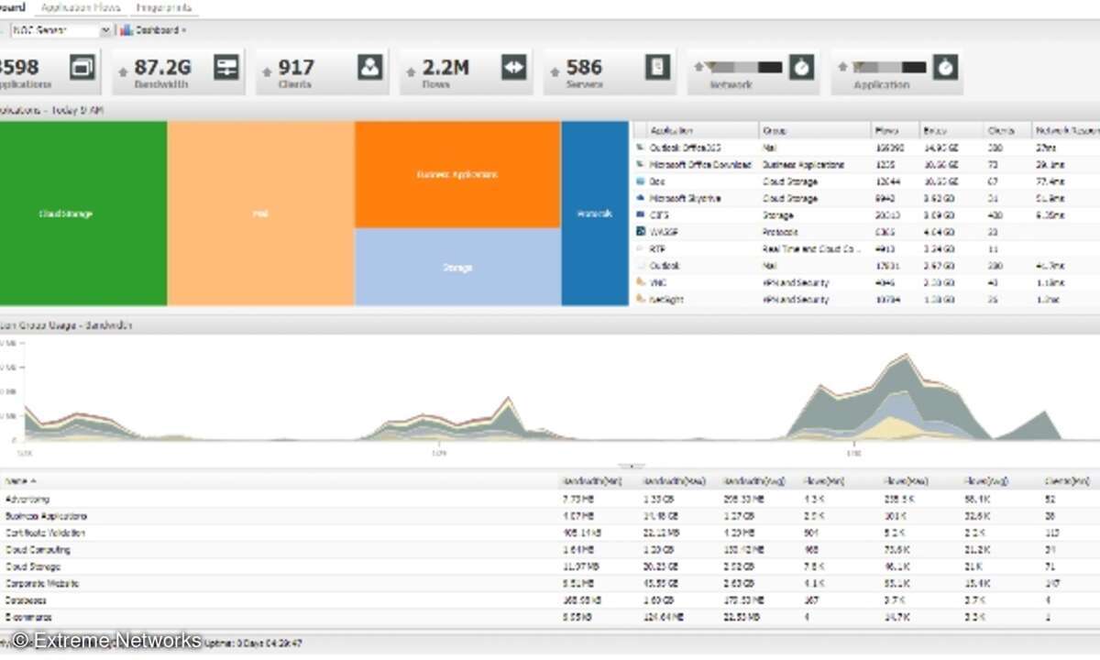The height and width of the screenshot is (660, 1100).
Task: Sort by Flows(Max) column header
Action: 920,480
